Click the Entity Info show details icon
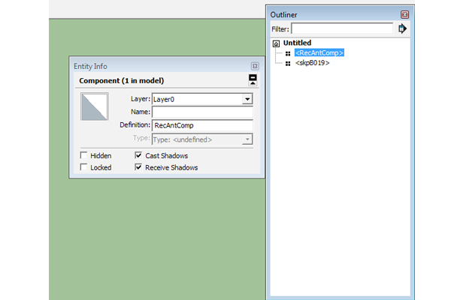Screen dimensions: 451x300 click(253, 79)
